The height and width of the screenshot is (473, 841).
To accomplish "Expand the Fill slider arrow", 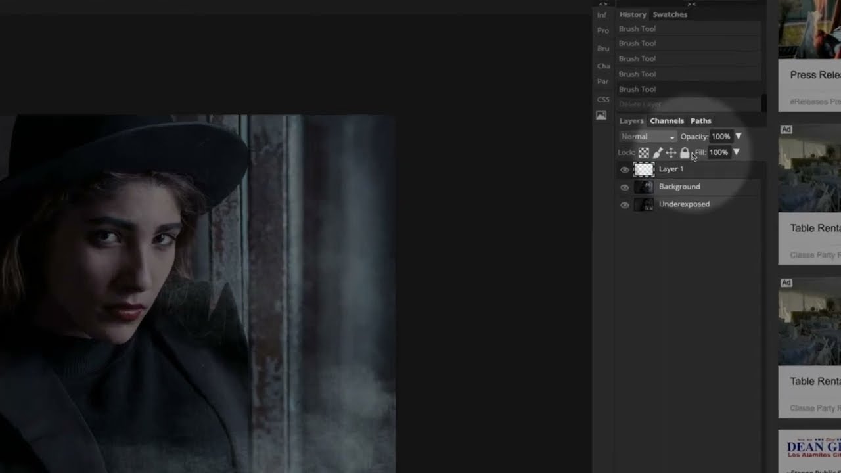I will (x=736, y=152).
